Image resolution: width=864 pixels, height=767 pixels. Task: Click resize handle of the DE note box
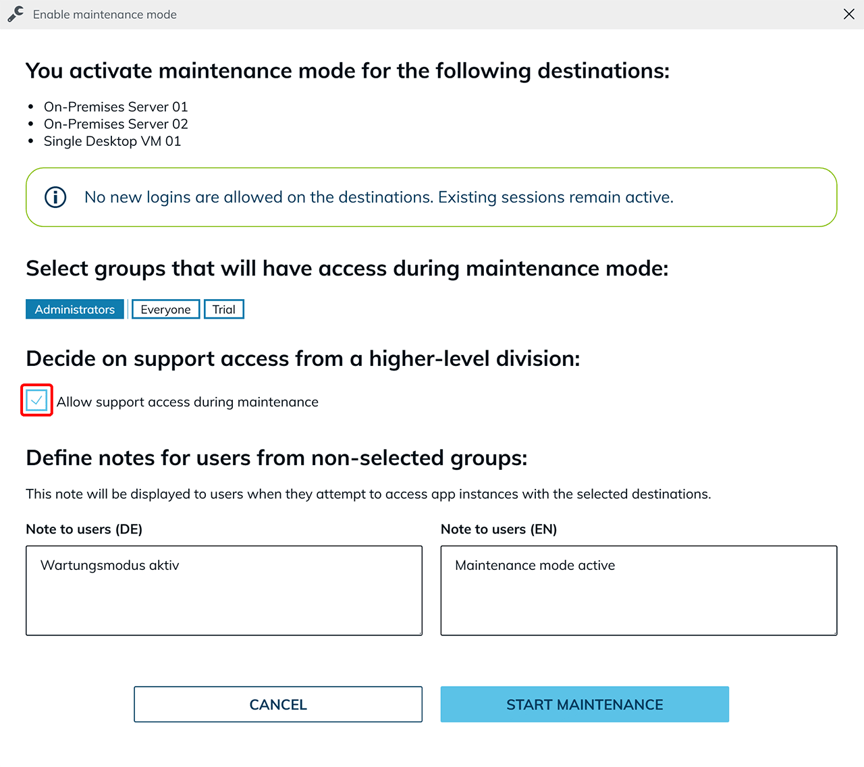419,632
